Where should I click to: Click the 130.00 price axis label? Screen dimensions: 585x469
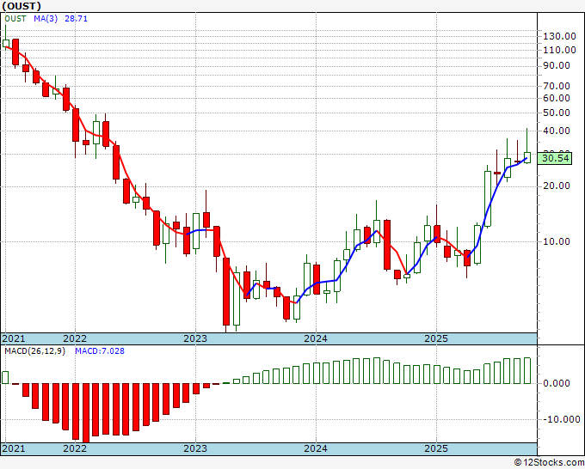point(559,37)
